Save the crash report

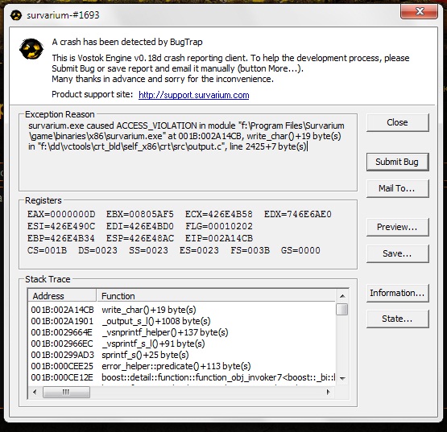(x=397, y=253)
